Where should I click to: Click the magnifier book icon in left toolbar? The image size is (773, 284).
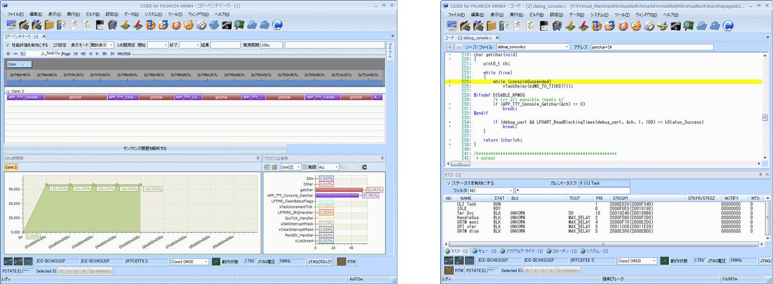click(112, 25)
